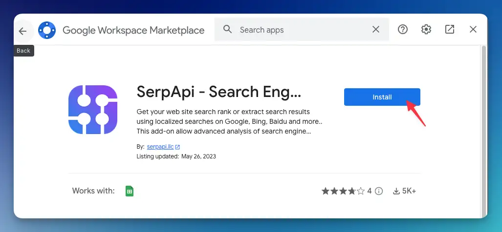
Task: Click the download count icon
Action: (x=396, y=191)
